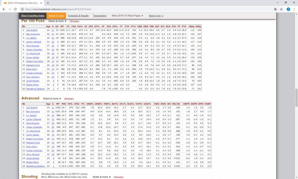Viewport: 298px width, 179px height.
Task: Reload the page with refresh icon
Action: coord(15,9)
